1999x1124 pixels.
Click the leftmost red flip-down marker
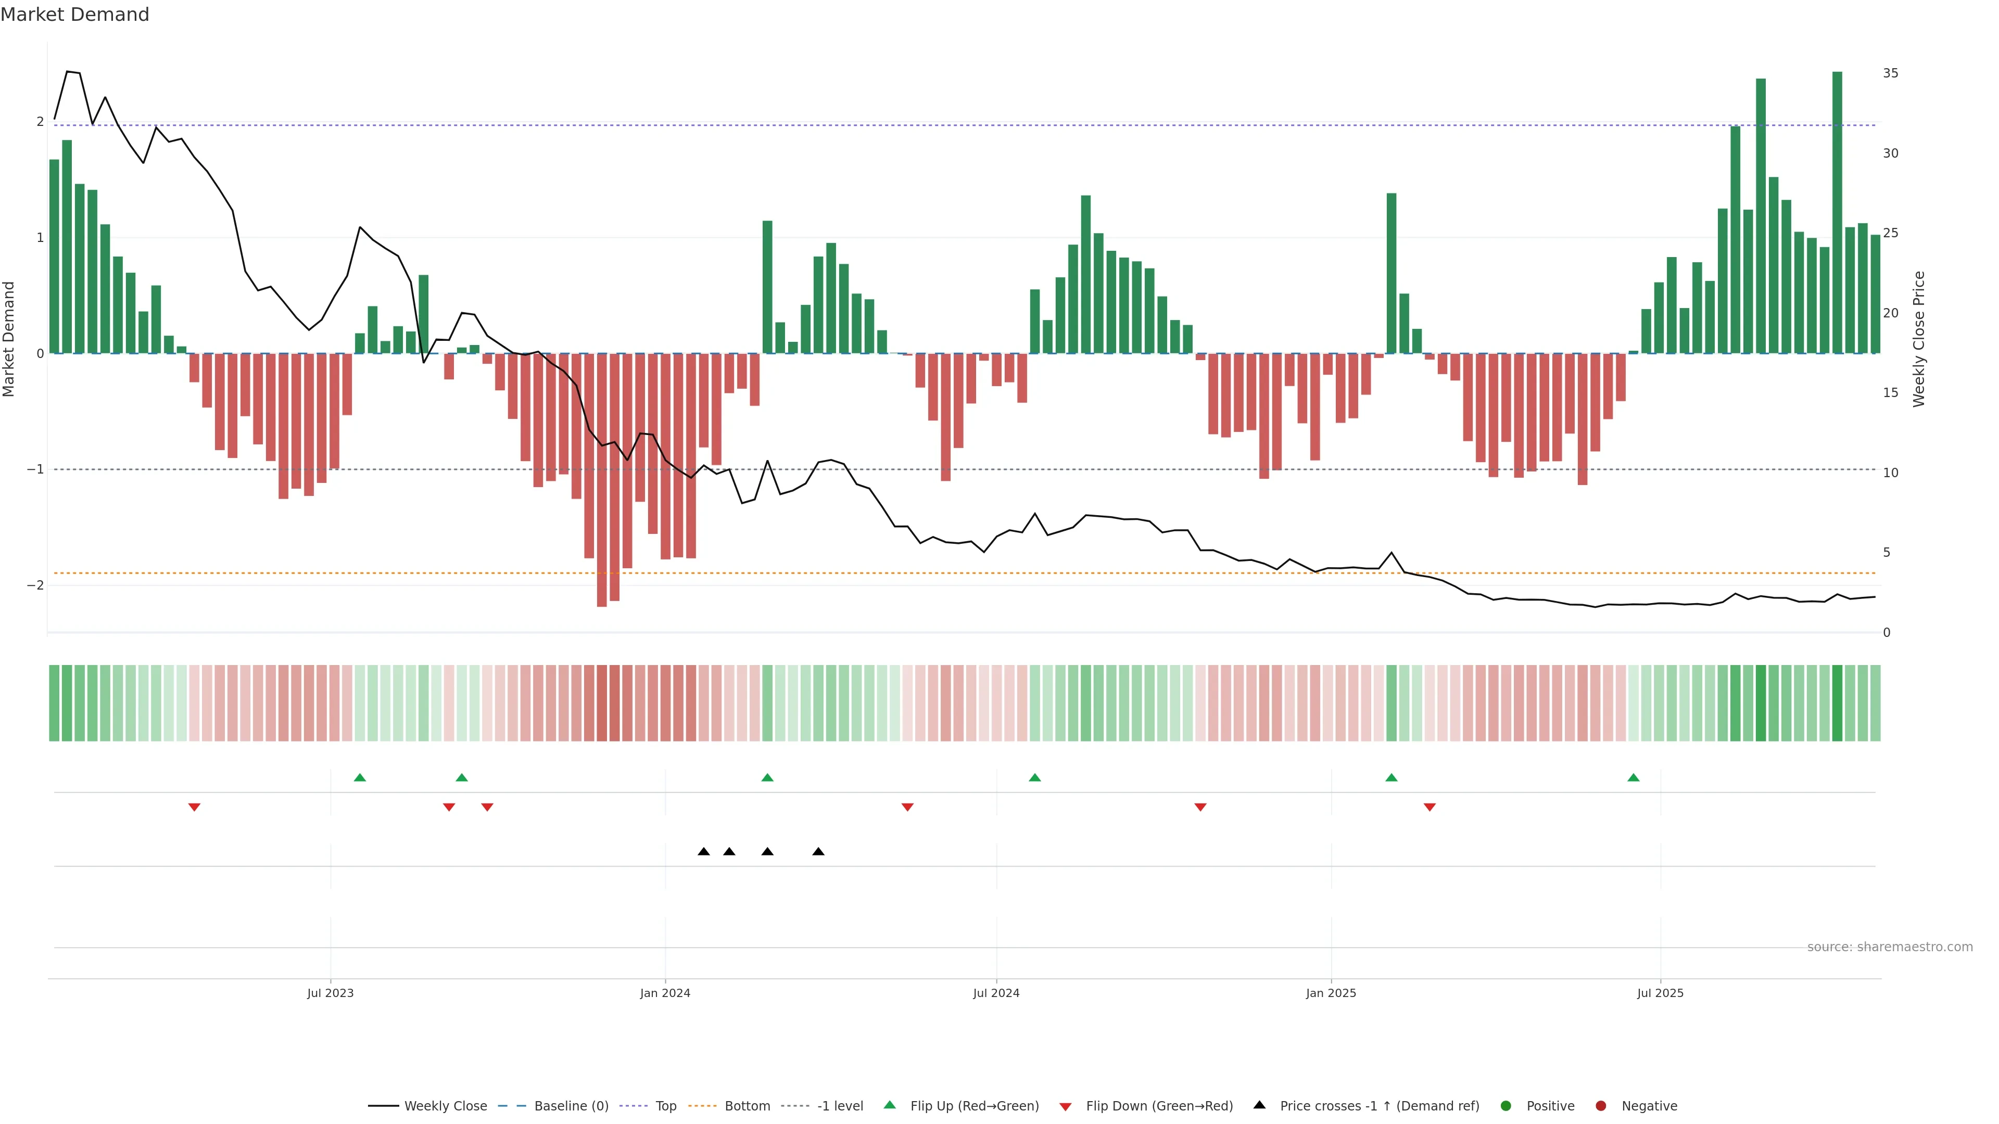pyautogui.click(x=195, y=808)
